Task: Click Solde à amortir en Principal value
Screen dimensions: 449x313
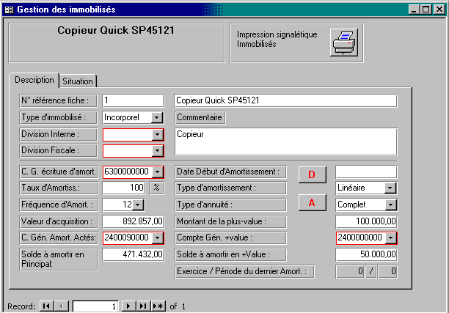Action: coord(133,254)
